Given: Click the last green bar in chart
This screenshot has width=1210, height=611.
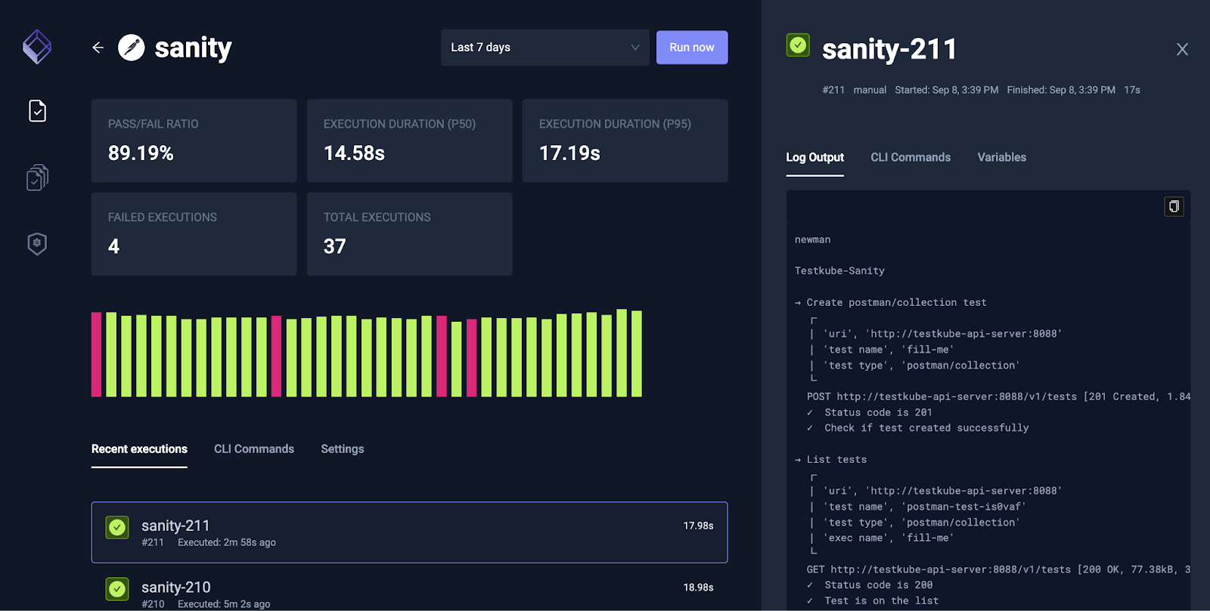Looking at the screenshot, I should tap(637, 353).
